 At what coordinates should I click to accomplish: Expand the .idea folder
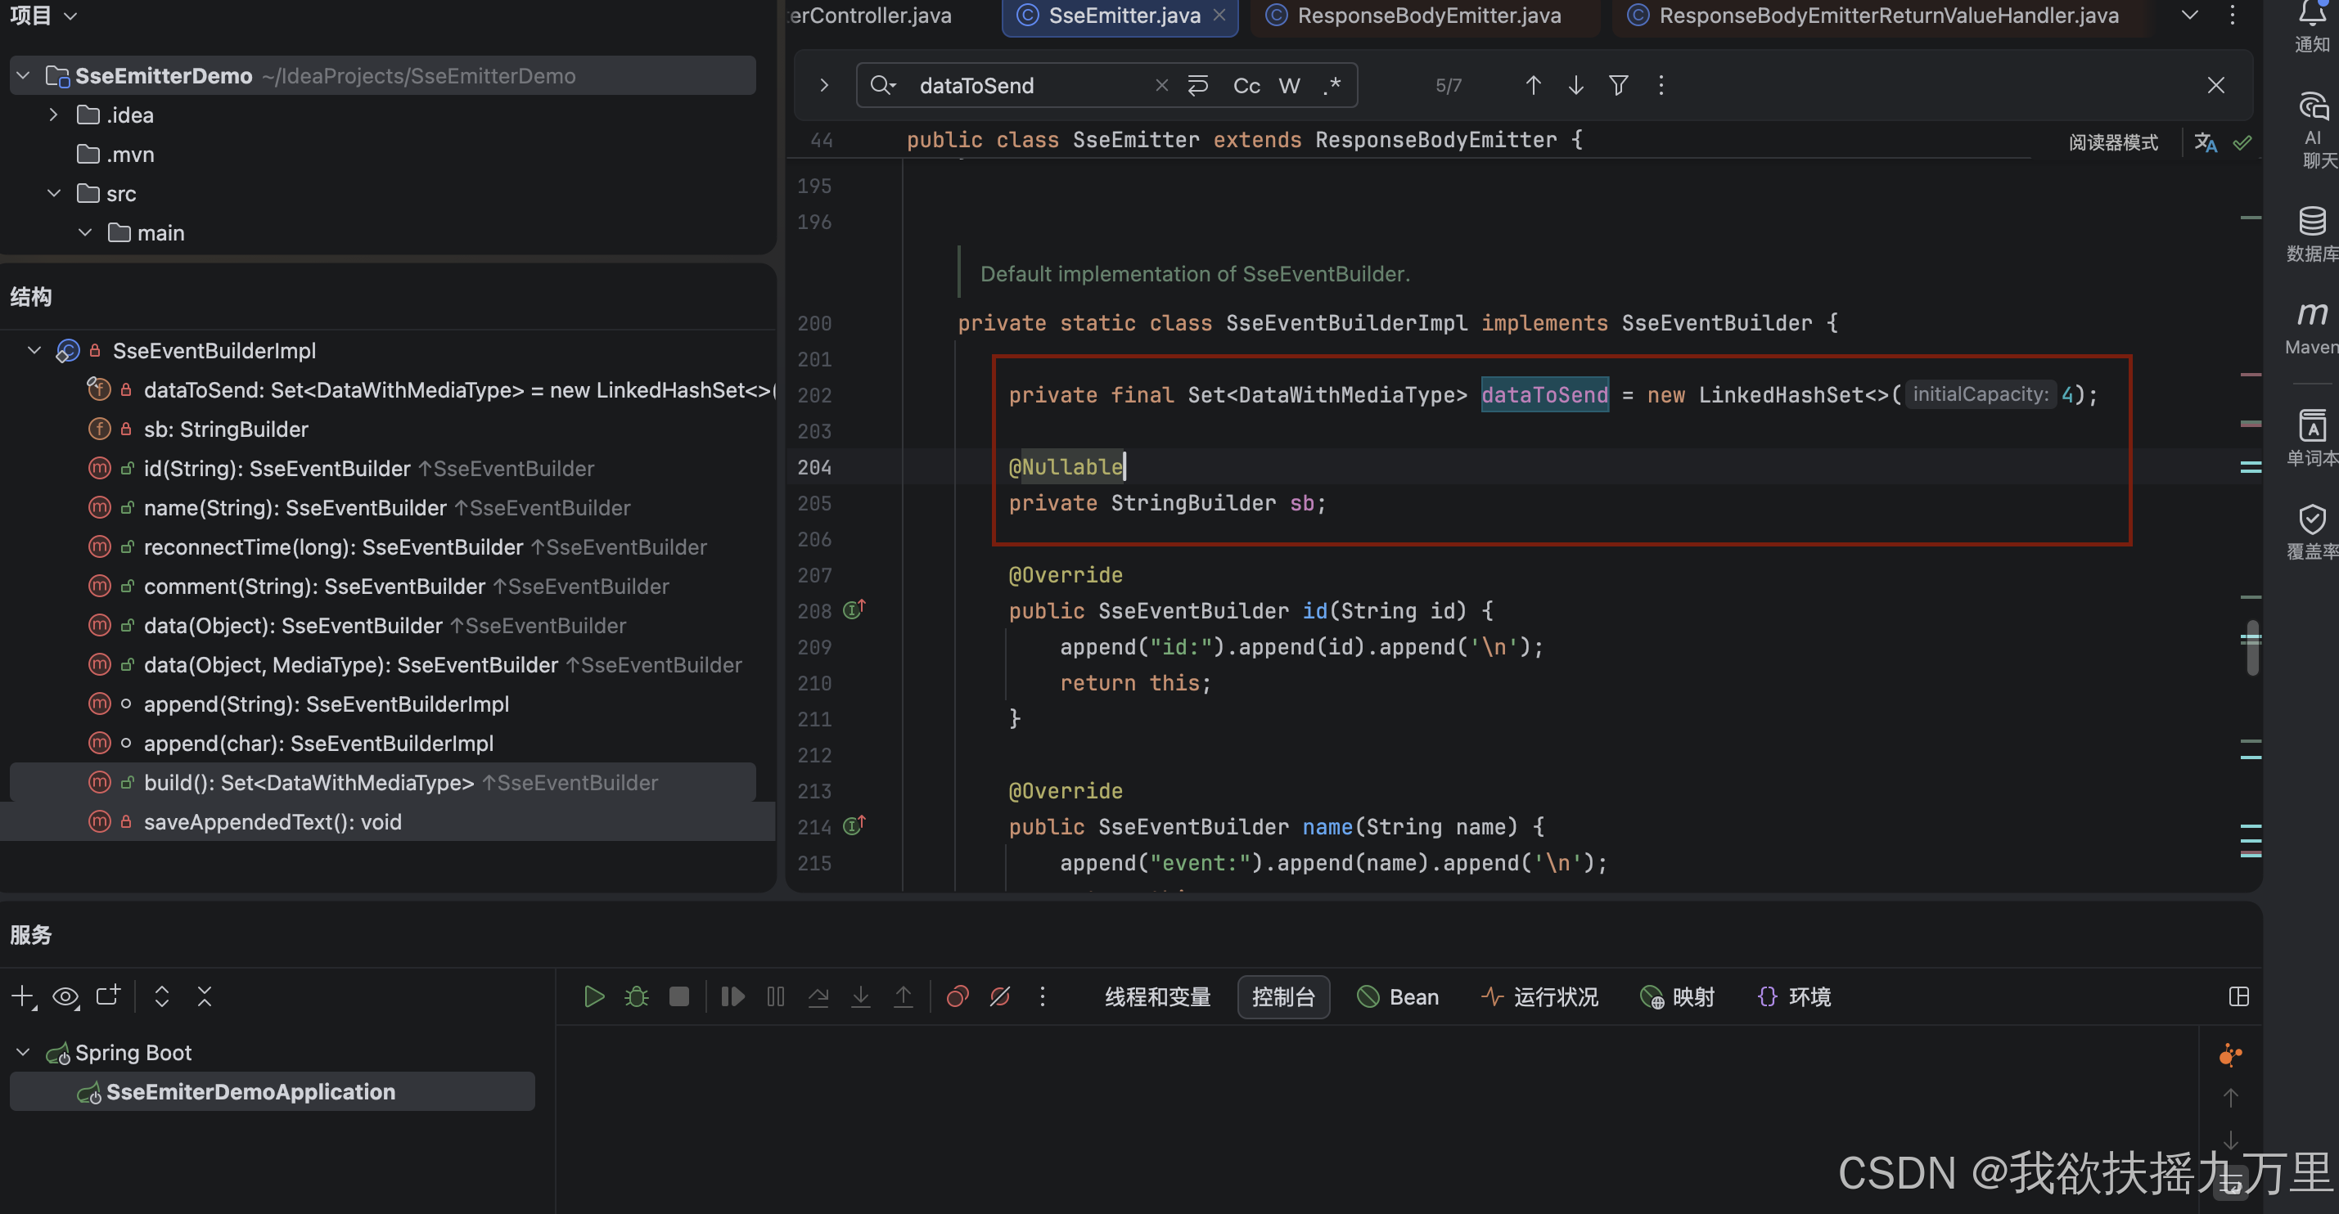(53, 115)
